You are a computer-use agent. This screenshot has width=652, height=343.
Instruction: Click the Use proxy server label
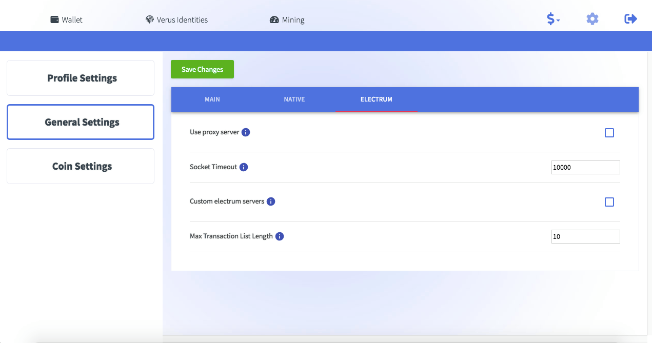pos(214,132)
